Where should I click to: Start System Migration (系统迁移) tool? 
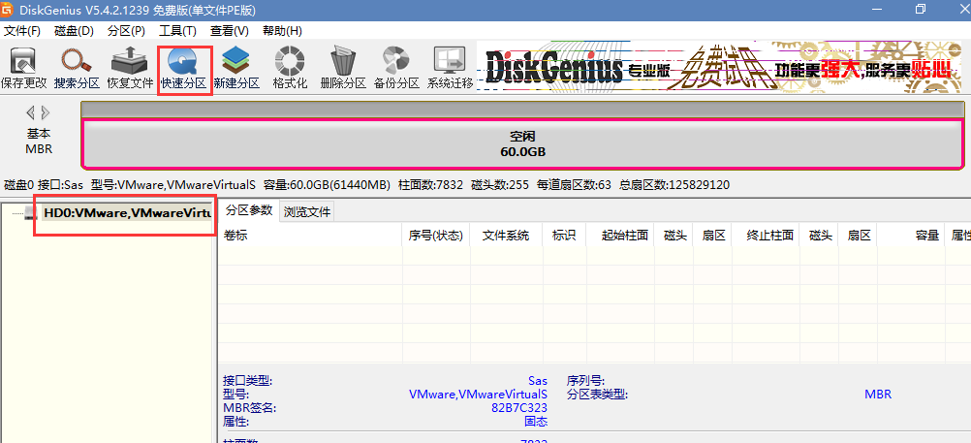tap(450, 68)
